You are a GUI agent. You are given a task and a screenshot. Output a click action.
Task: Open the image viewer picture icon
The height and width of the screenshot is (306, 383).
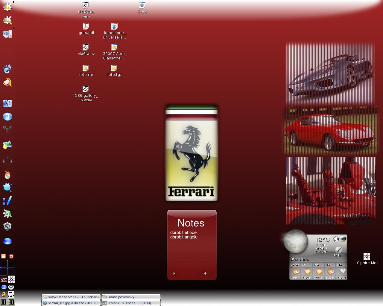coord(7,145)
